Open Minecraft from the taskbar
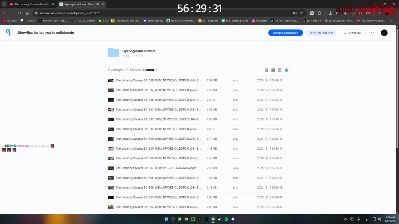The width and height of the screenshot is (399, 224). tap(193, 219)
